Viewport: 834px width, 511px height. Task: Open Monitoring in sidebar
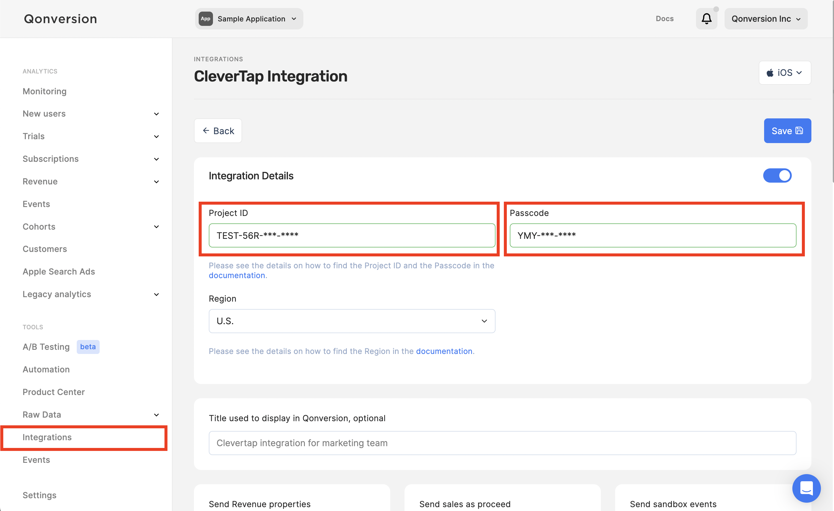pyautogui.click(x=44, y=91)
